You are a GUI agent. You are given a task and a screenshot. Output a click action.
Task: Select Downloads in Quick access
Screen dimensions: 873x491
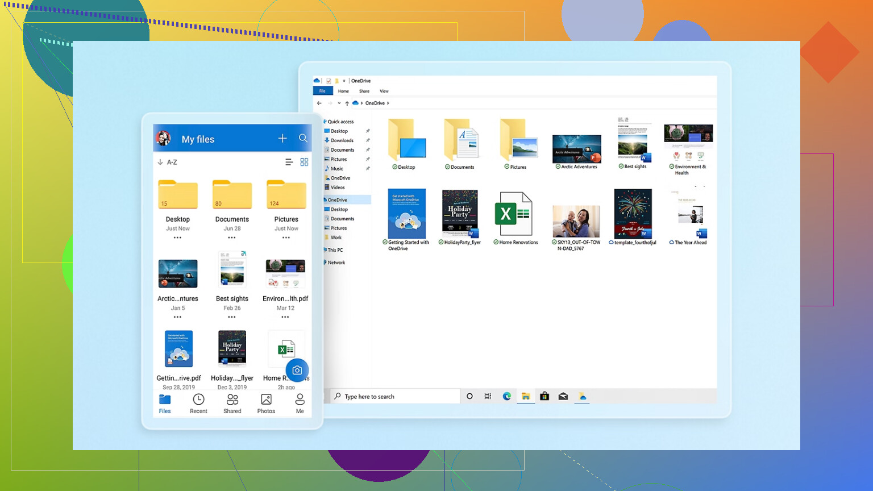(342, 140)
